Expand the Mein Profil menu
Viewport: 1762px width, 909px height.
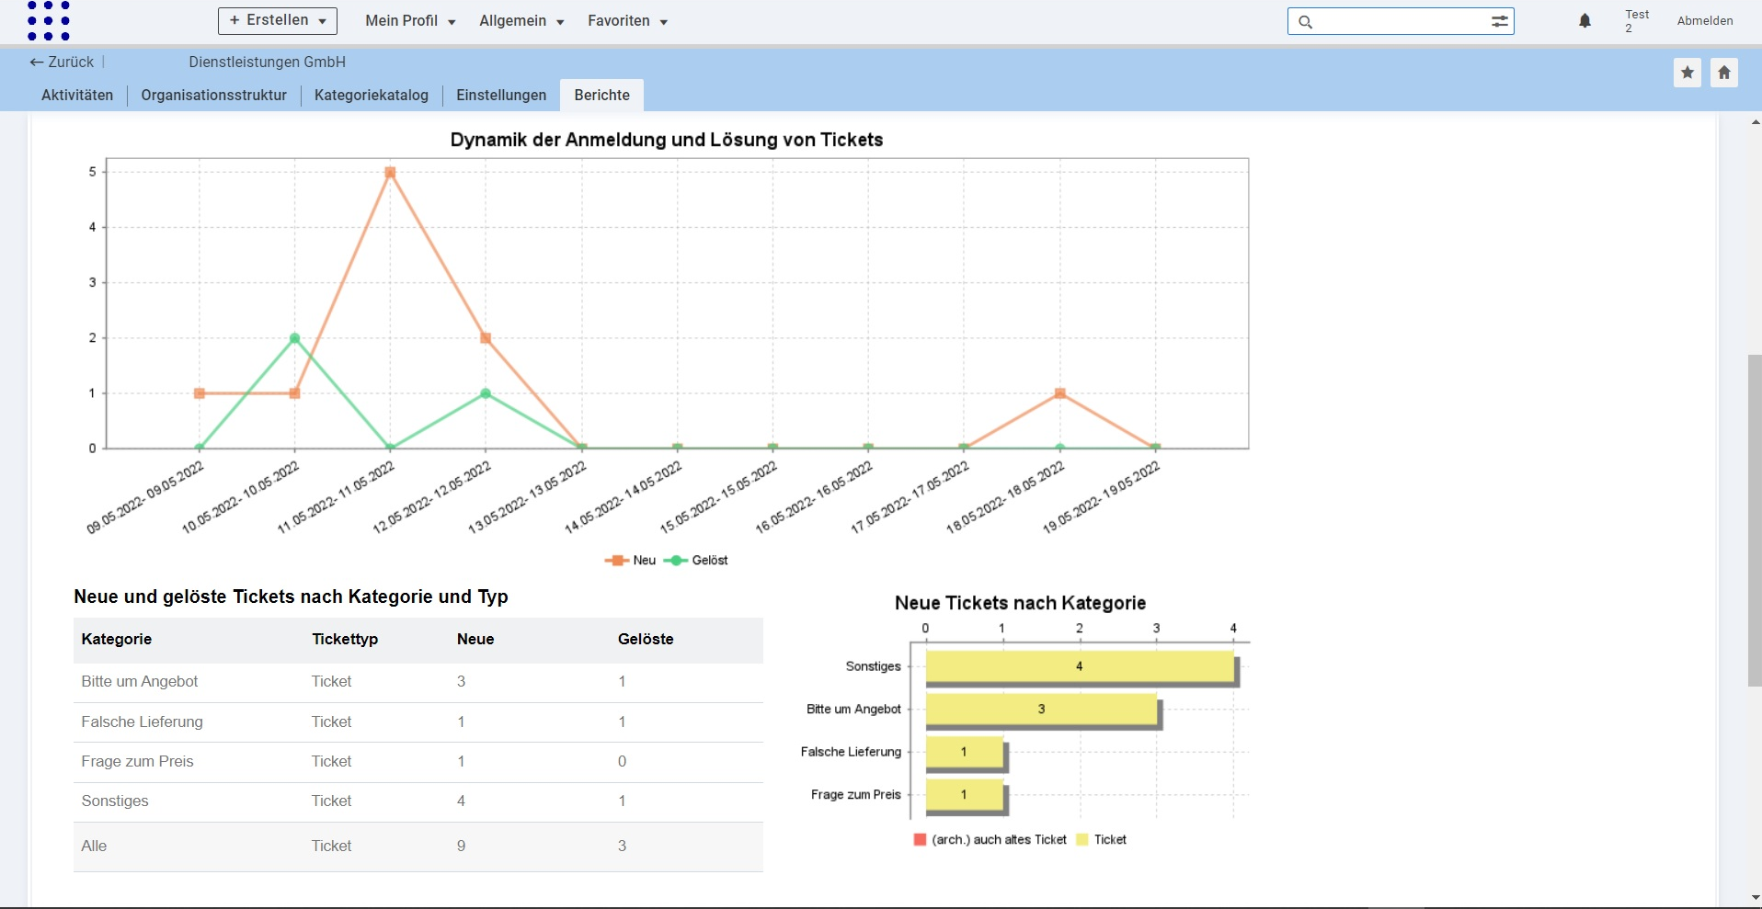click(x=410, y=20)
